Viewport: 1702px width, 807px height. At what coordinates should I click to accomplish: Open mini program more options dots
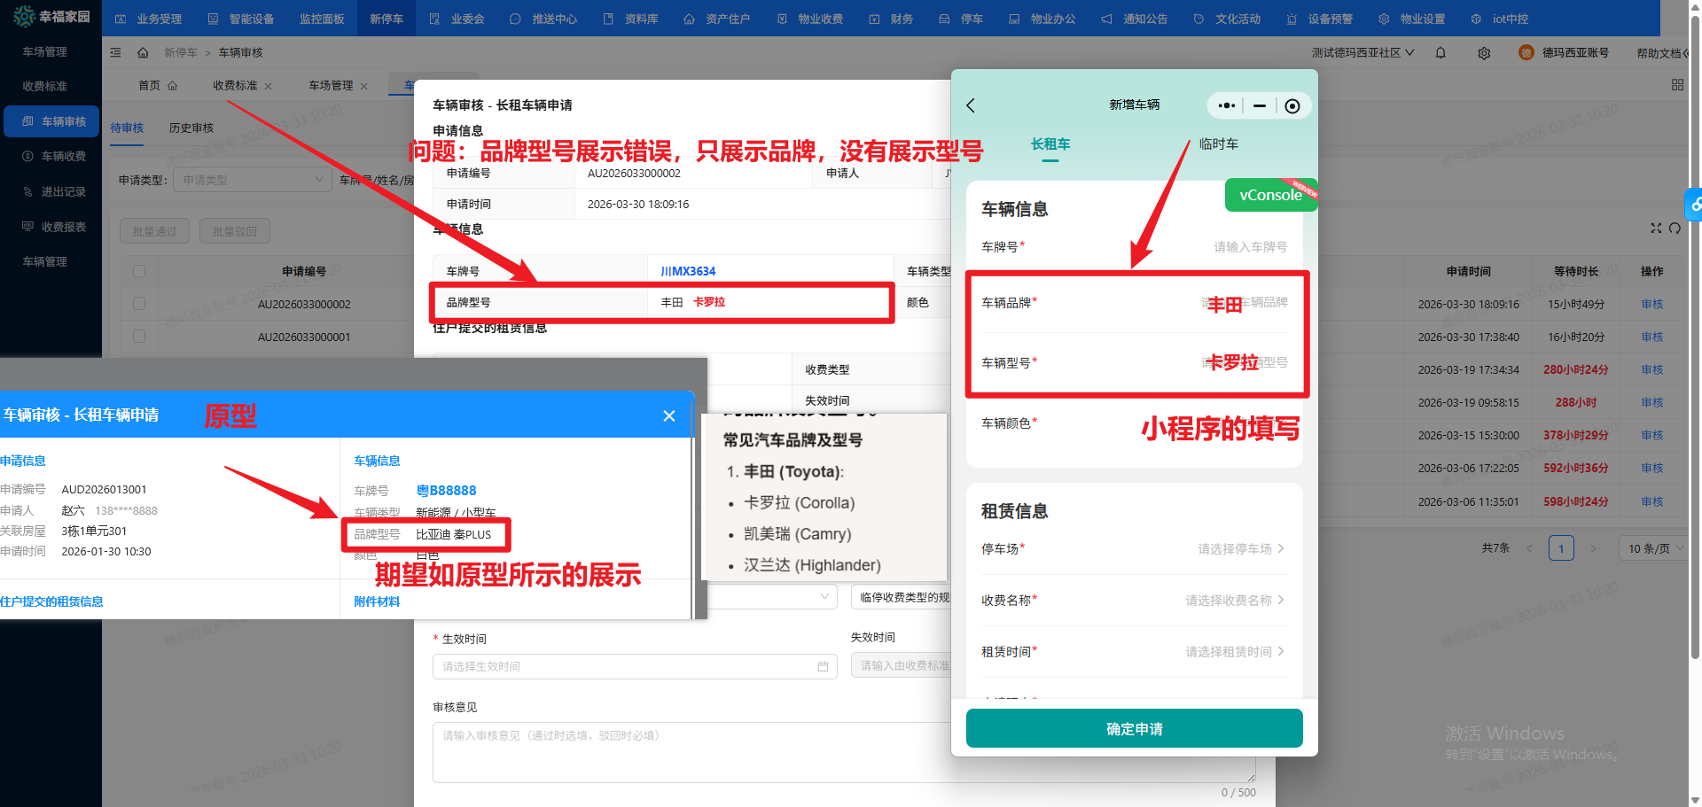[x=1226, y=105]
